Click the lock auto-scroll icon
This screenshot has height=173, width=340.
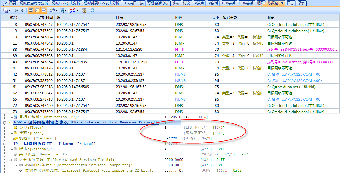(x=84, y=10)
